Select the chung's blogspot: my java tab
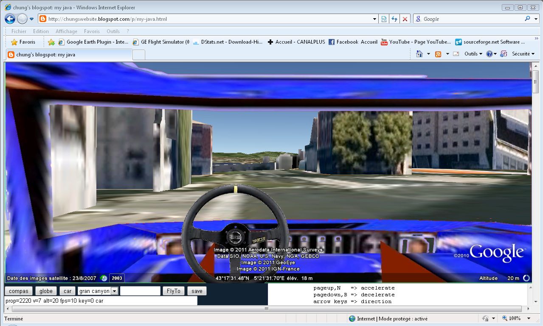 [68, 54]
